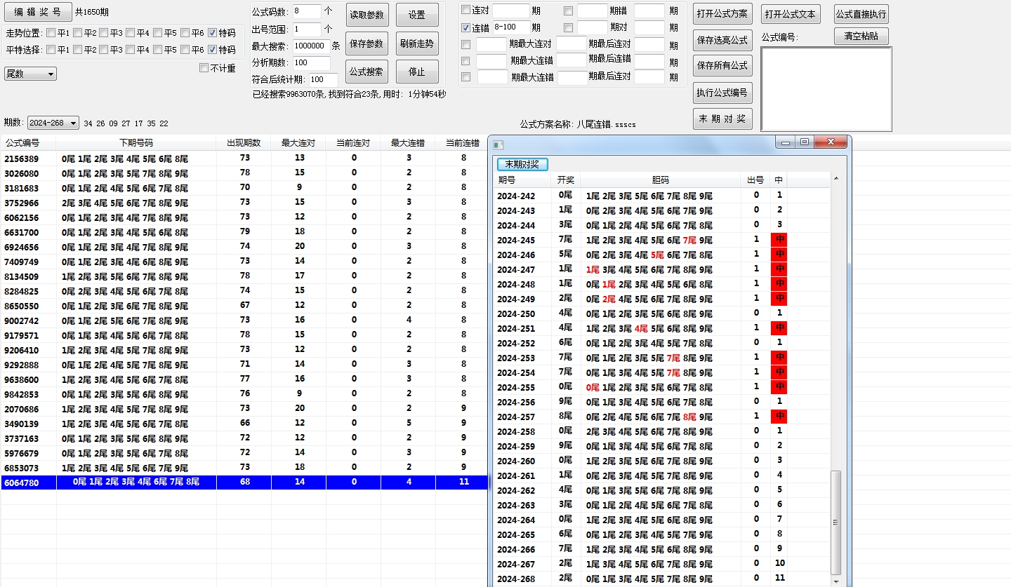
Task: Click the 公式码数 input field
Action: tap(306, 11)
